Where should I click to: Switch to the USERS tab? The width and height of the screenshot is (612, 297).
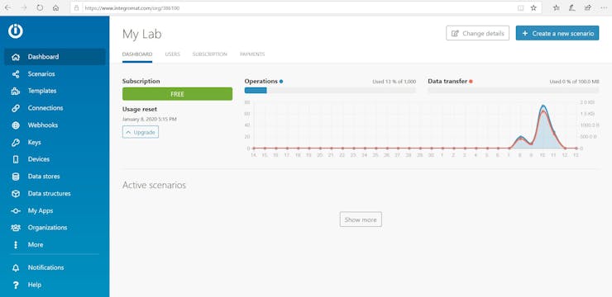coord(173,54)
